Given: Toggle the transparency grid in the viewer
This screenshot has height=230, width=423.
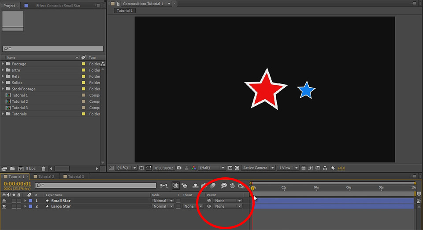Looking at the screenshot, I should coord(237,168).
